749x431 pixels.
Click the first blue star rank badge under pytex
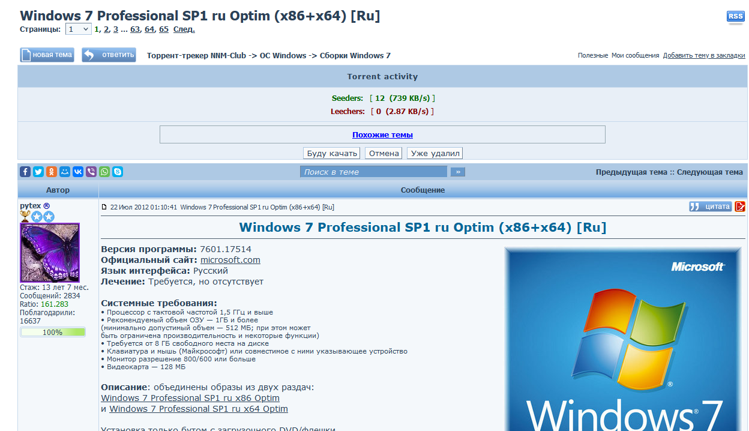tap(37, 217)
